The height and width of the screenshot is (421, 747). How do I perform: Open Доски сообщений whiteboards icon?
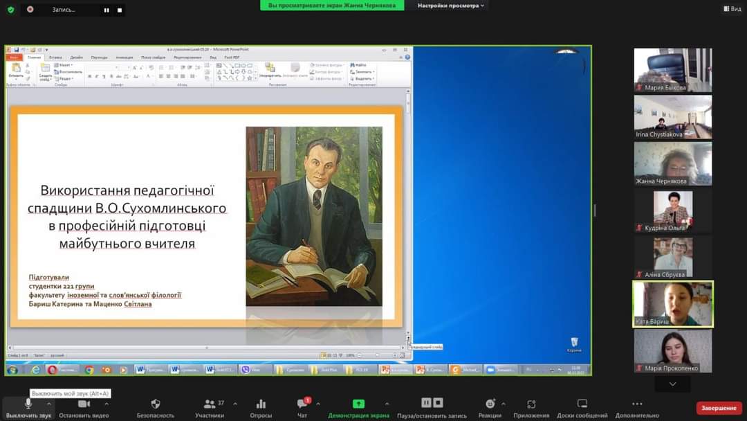(x=582, y=404)
